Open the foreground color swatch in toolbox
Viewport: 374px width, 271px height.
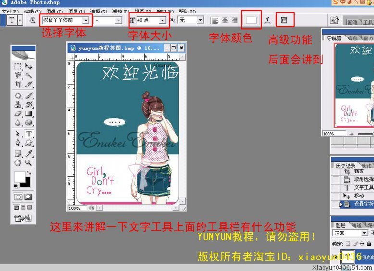pyautogui.click(x=20, y=177)
